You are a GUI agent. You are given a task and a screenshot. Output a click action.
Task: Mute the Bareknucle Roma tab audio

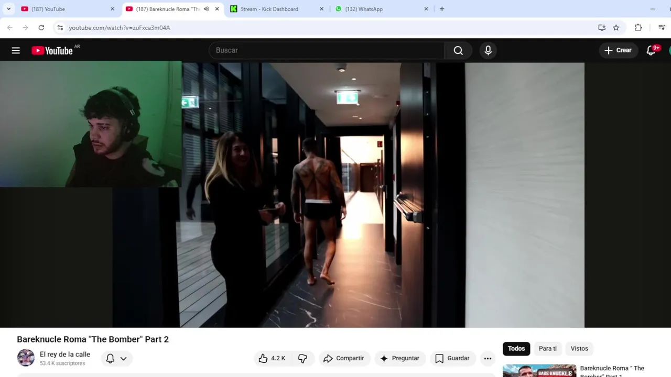(206, 9)
